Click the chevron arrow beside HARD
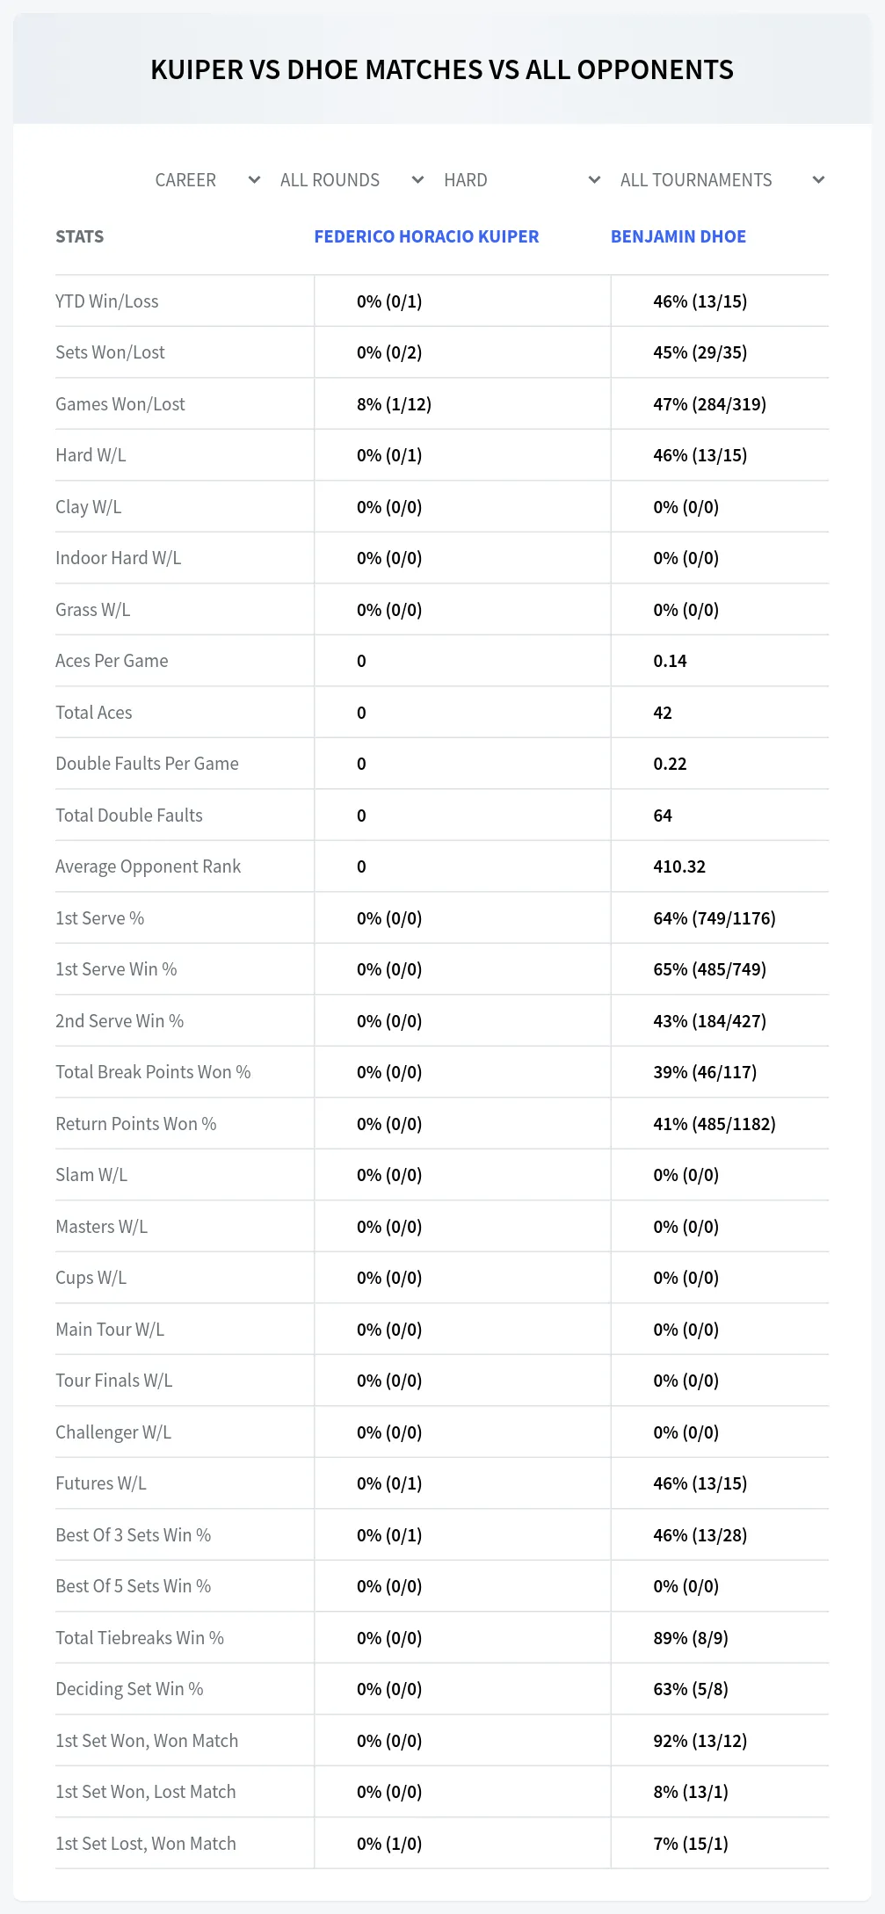This screenshot has height=1914, width=885. 594,180
